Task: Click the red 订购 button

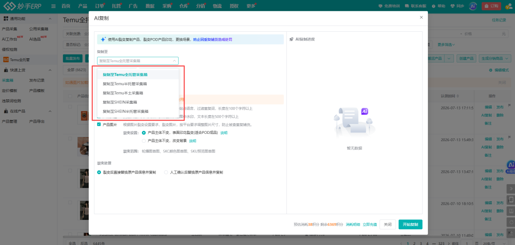Action: [491, 6]
